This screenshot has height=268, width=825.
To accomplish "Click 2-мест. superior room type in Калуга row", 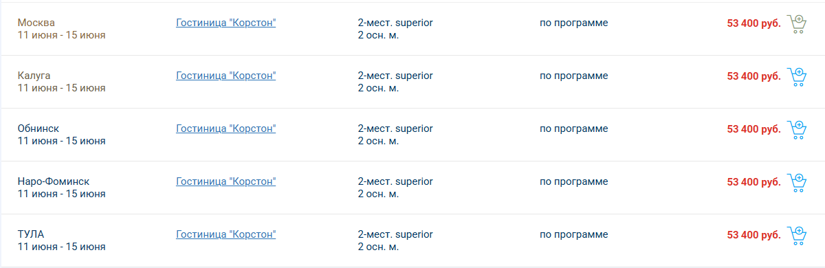I will tap(395, 76).
